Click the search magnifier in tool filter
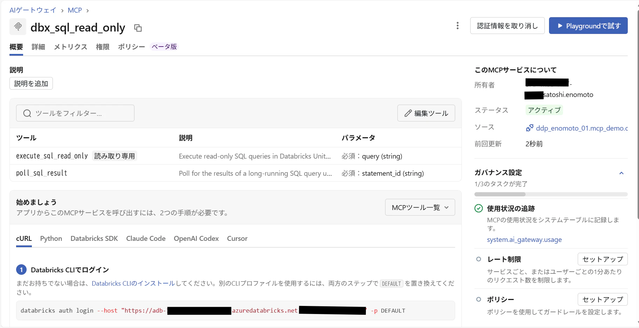 [x=27, y=113]
